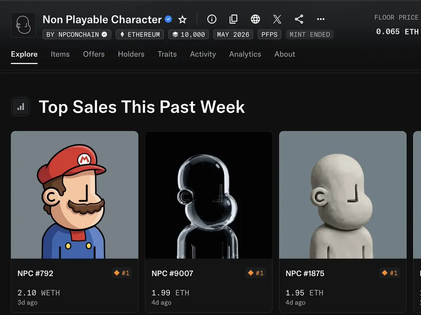Open the collection's X (Twitter) profile
The height and width of the screenshot is (315, 421).
277,19
